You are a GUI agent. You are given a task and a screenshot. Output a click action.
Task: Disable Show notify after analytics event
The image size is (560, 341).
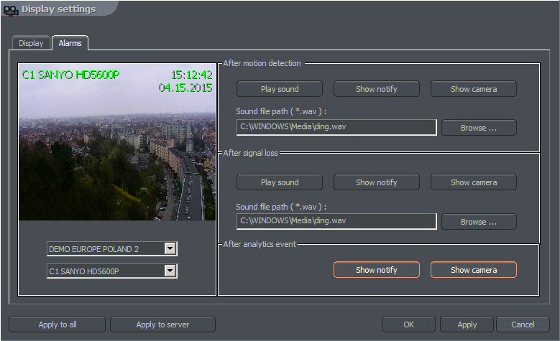376,270
